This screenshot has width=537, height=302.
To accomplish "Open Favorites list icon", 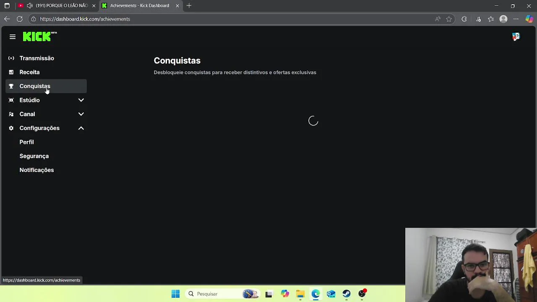I will (491, 19).
